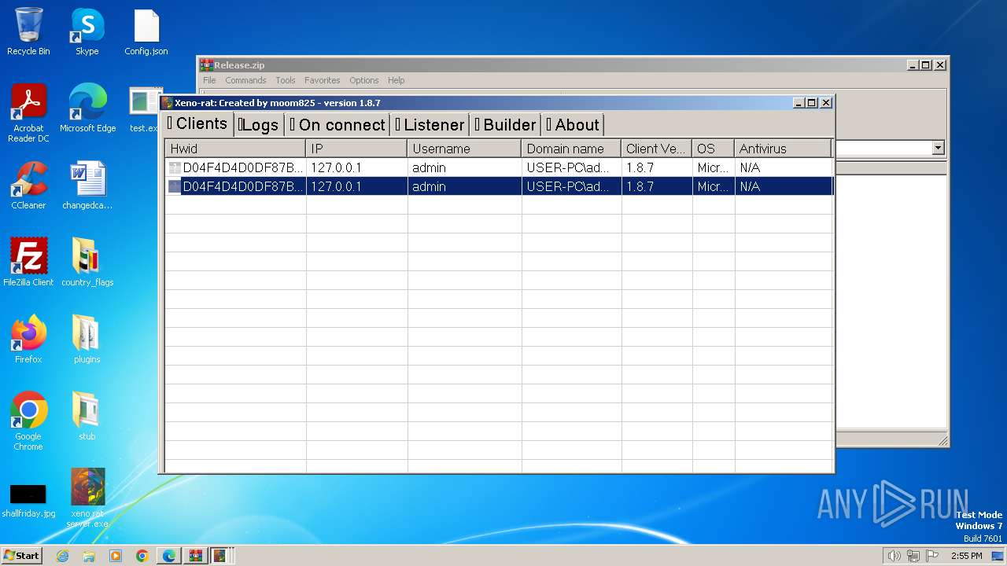Click Edge icon in taskbar

tap(169, 556)
